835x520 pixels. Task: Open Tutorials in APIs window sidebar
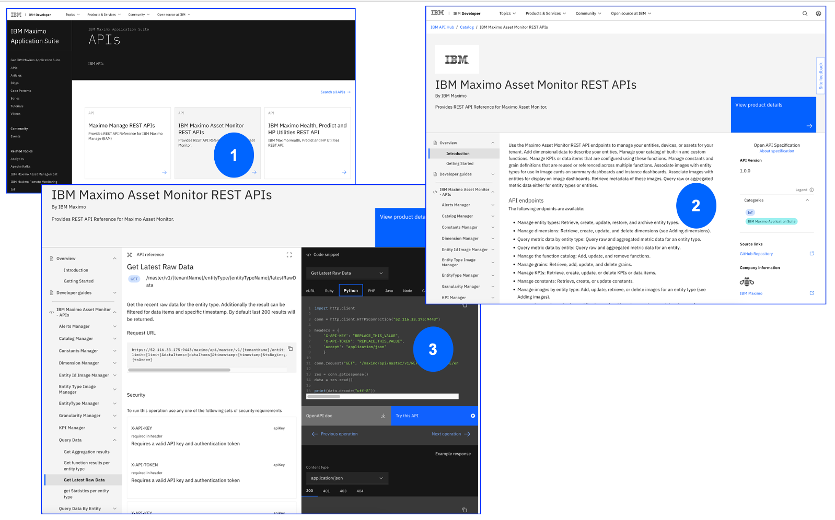point(17,106)
